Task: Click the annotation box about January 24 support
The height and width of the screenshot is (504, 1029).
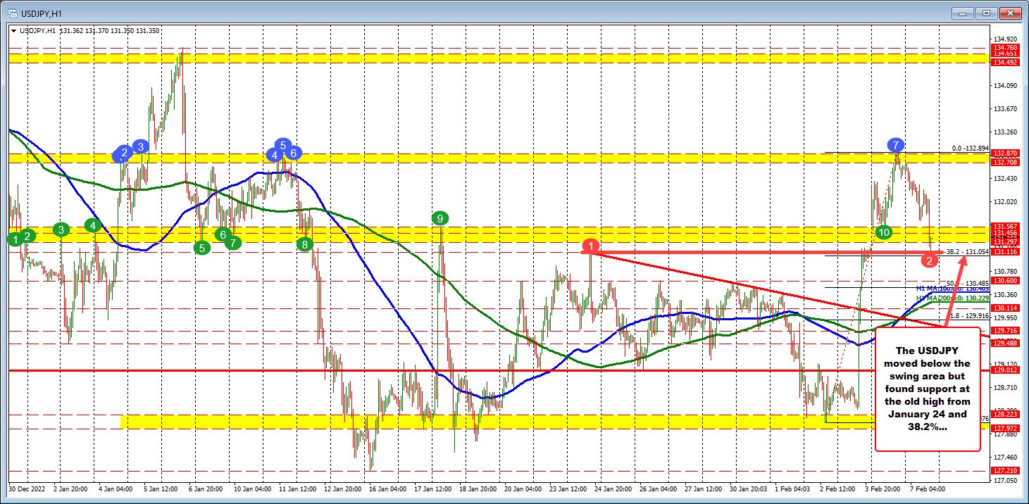Action: coord(927,389)
